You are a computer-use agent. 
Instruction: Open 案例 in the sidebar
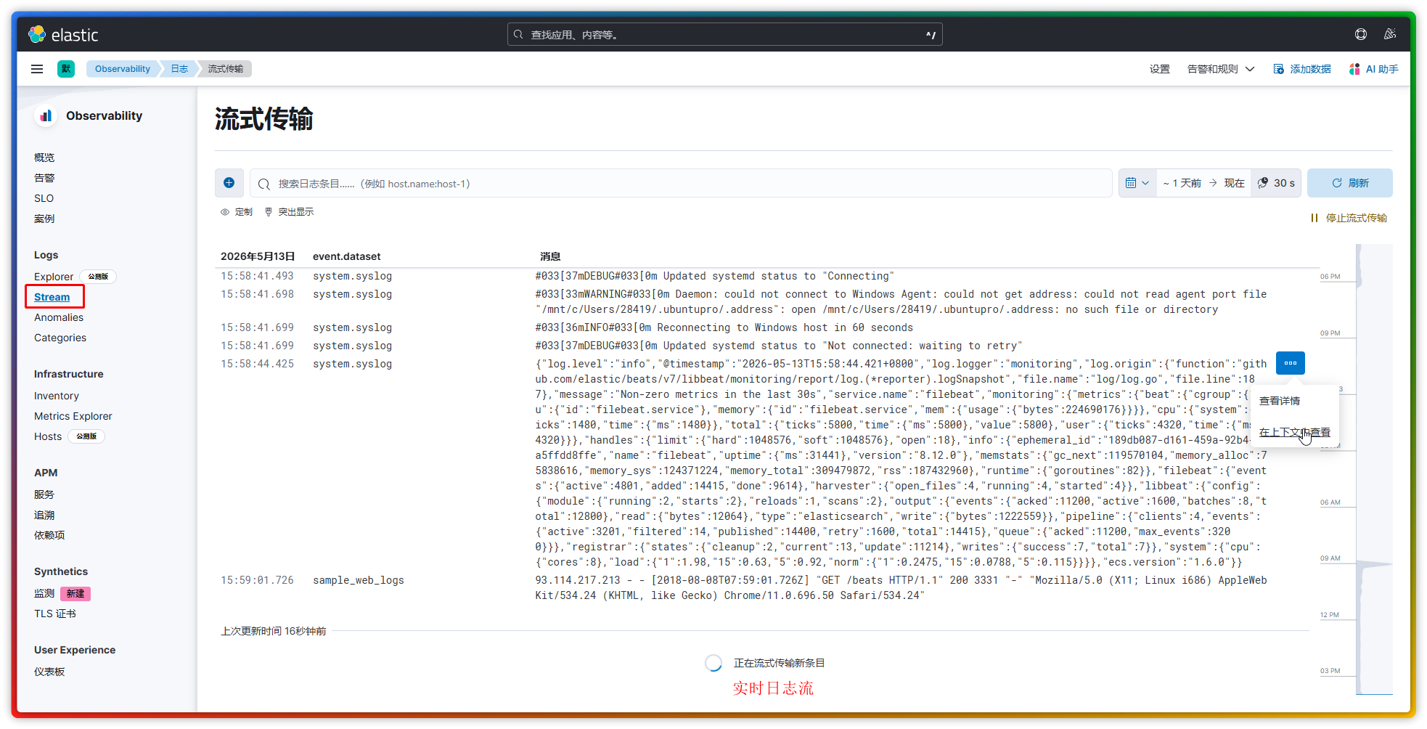pyautogui.click(x=44, y=219)
